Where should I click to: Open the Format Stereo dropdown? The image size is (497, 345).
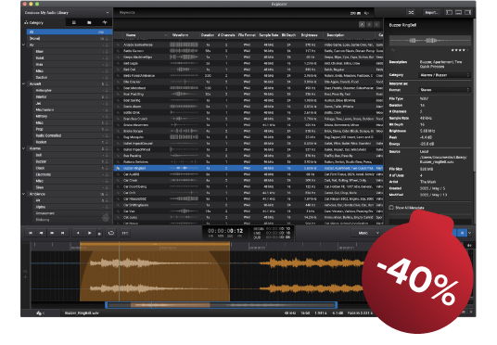click(444, 90)
